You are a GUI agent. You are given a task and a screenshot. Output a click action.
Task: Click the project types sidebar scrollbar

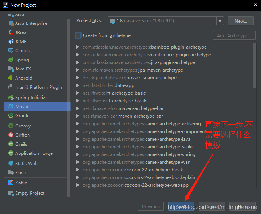pos(69,107)
